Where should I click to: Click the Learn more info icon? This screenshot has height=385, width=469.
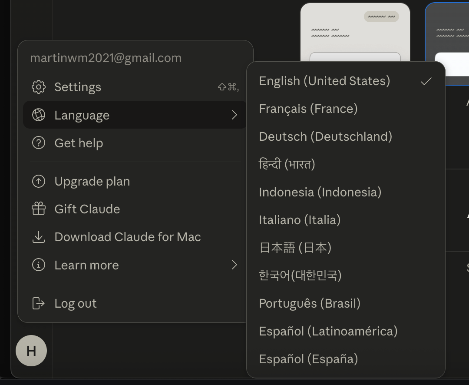[39, 265]
